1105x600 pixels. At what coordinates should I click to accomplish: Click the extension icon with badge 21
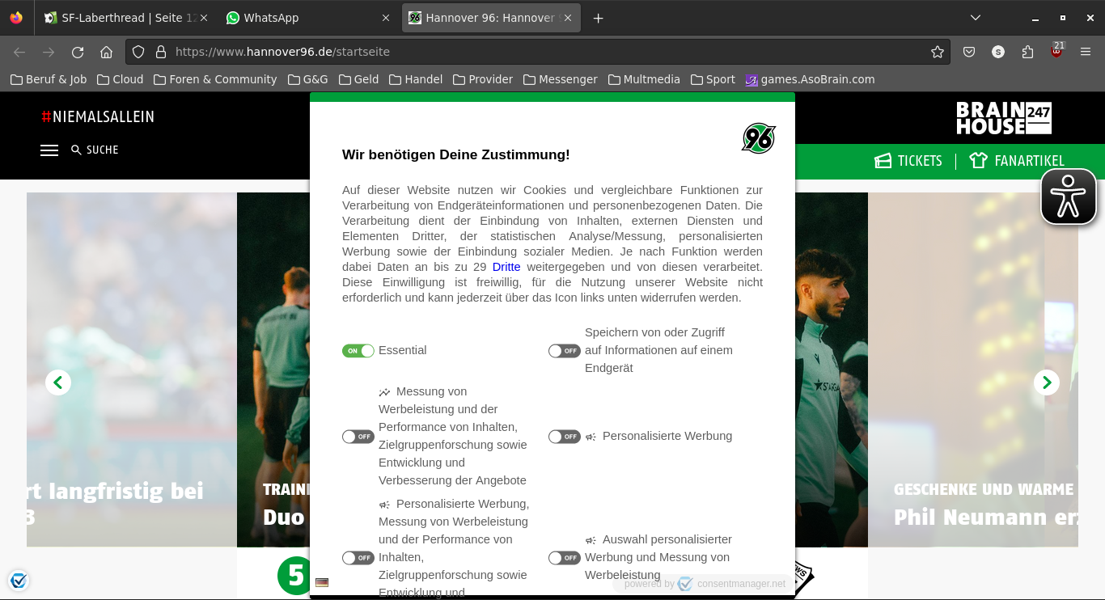click(1056, 51)
